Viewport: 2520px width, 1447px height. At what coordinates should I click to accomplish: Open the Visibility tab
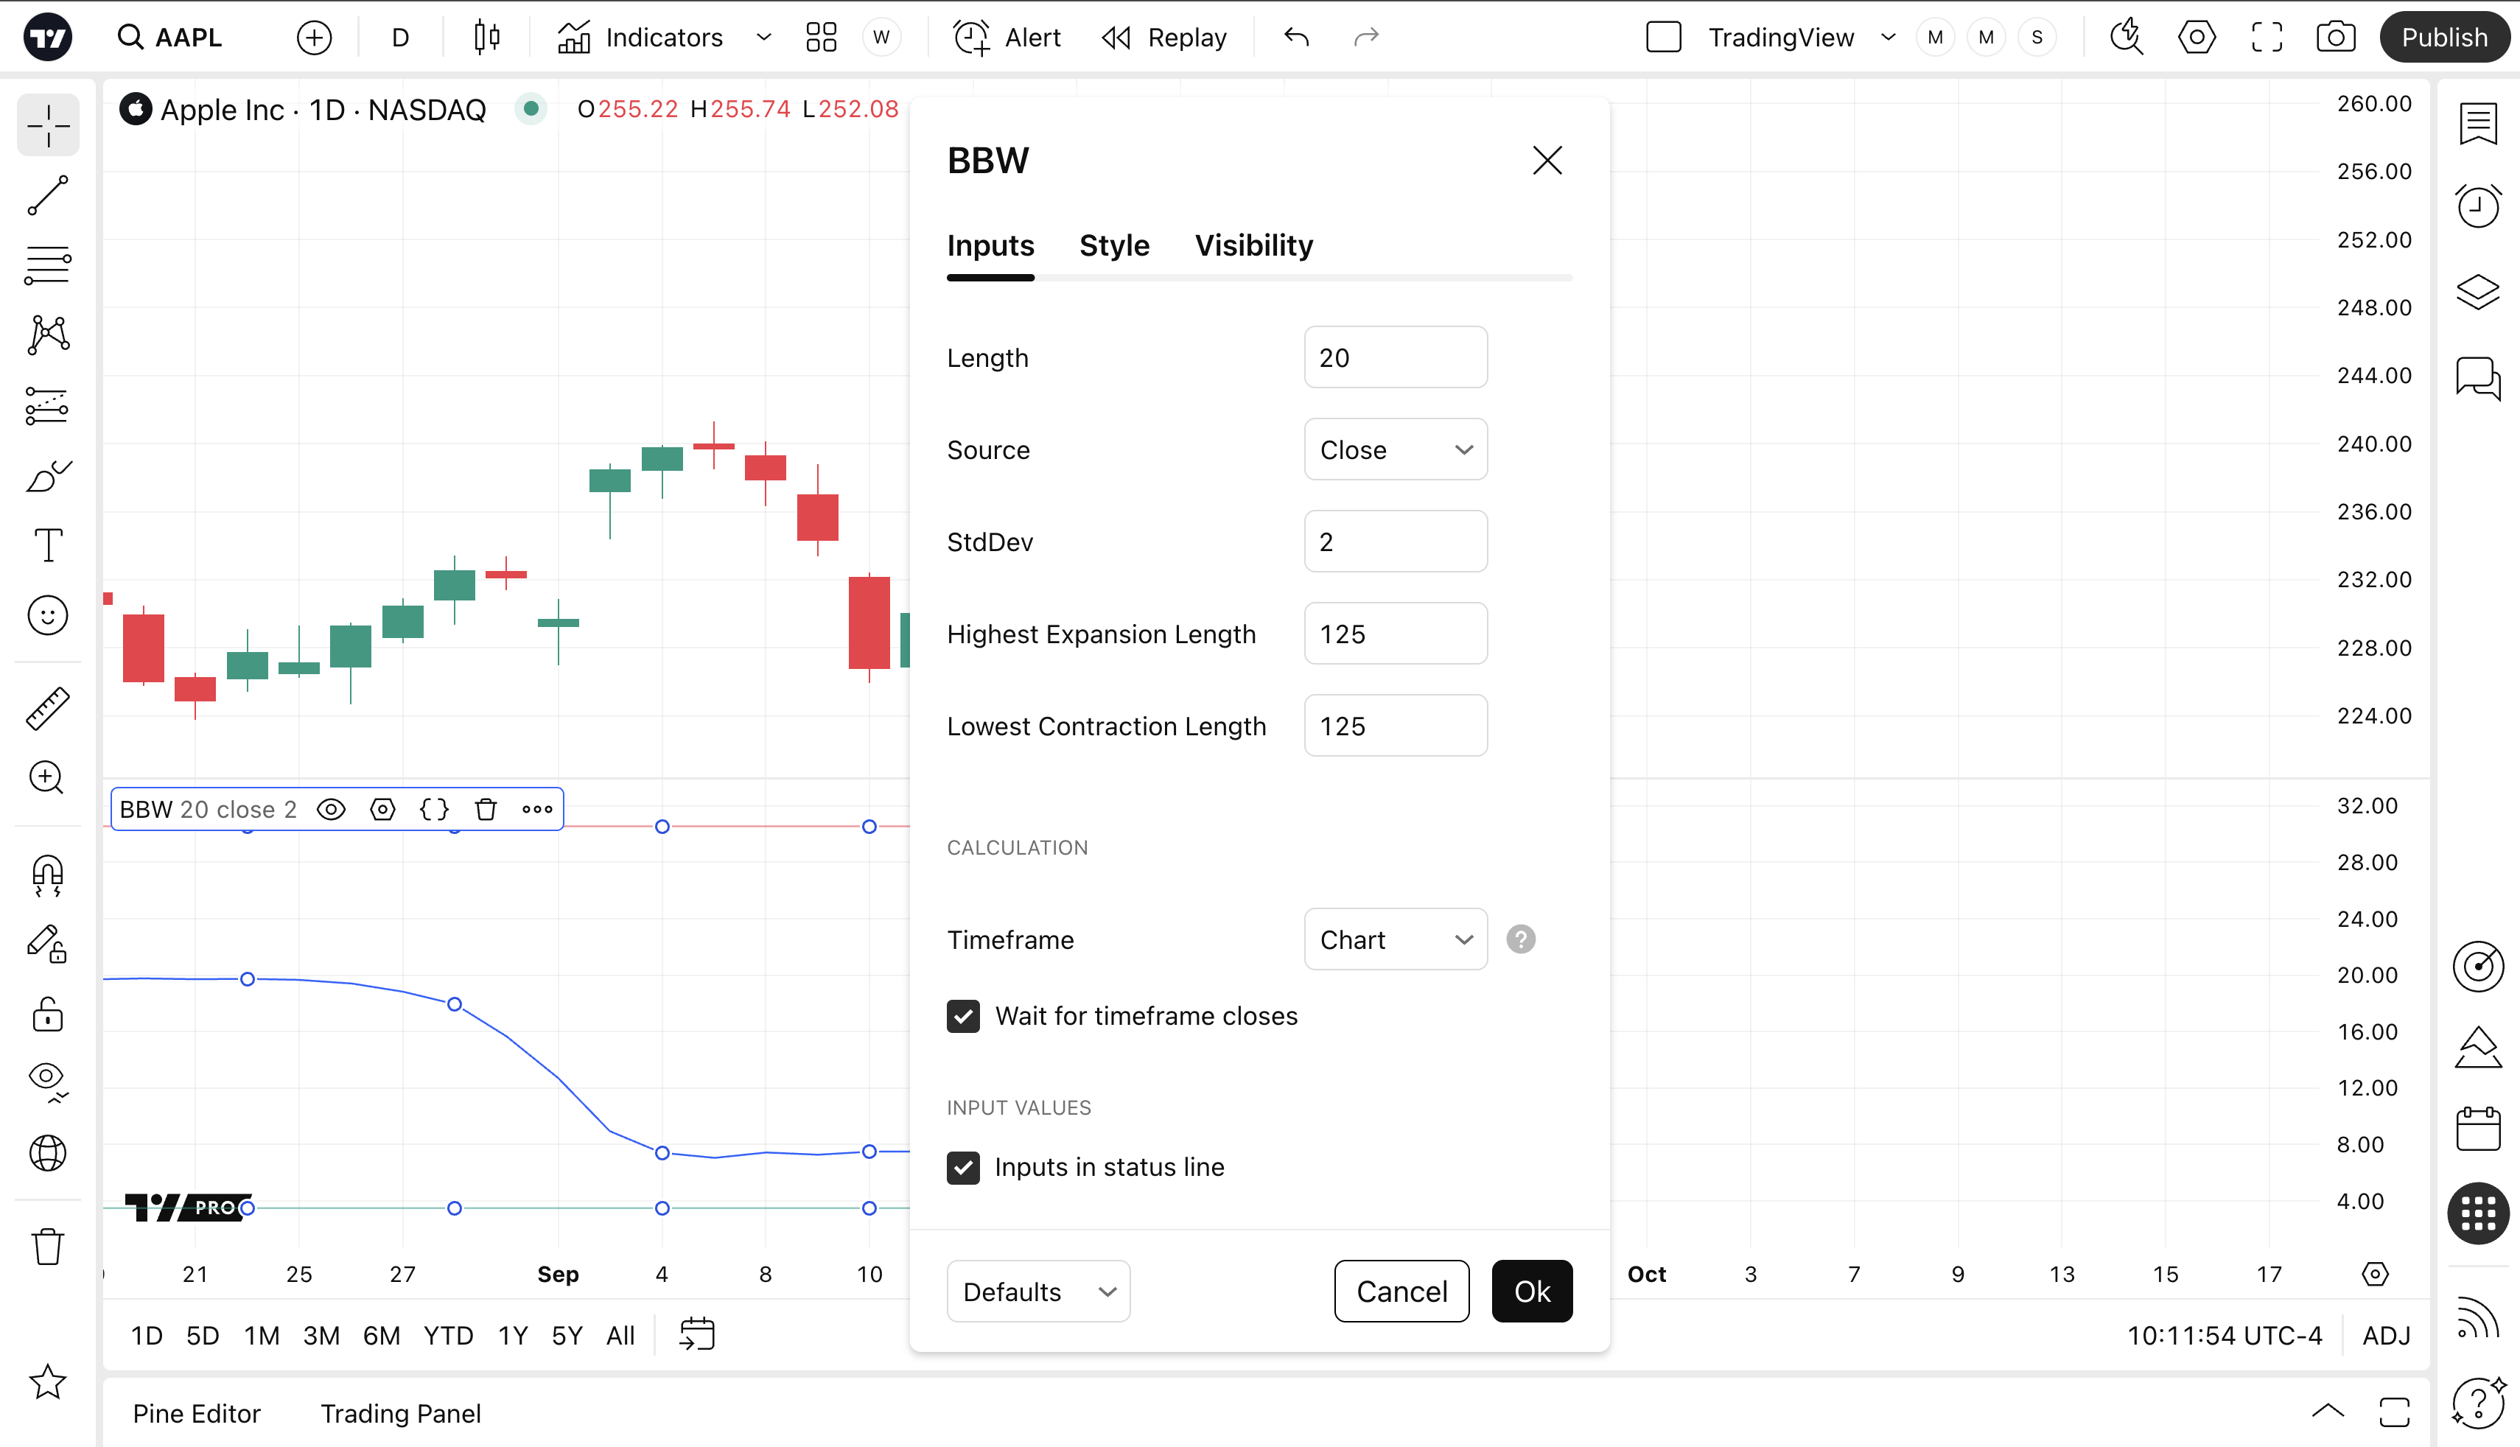pyautogui.click(x=1253, y=245)
